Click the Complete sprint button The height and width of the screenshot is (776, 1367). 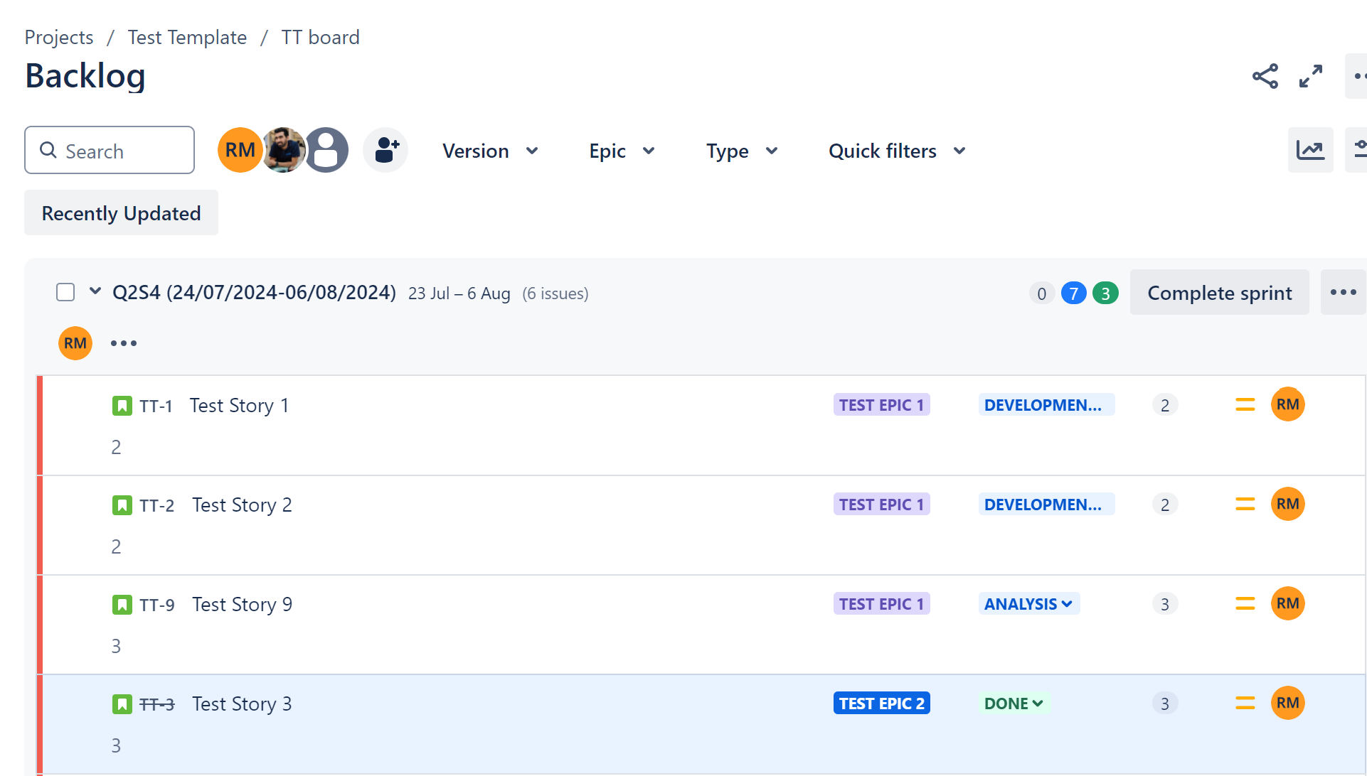pos(1219,292)
